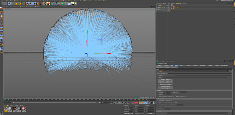Collapse the Crecimiento section
Image resolution: width=235 pixels, height=115 pixels.
pos(157,99)
